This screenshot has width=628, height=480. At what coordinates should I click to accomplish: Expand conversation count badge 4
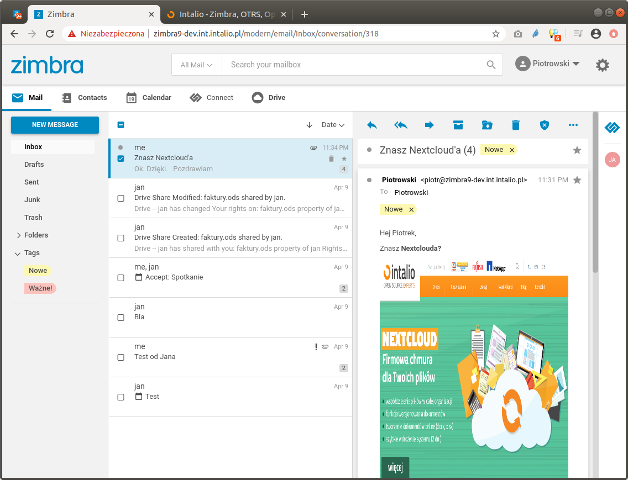tap(344, 169)
